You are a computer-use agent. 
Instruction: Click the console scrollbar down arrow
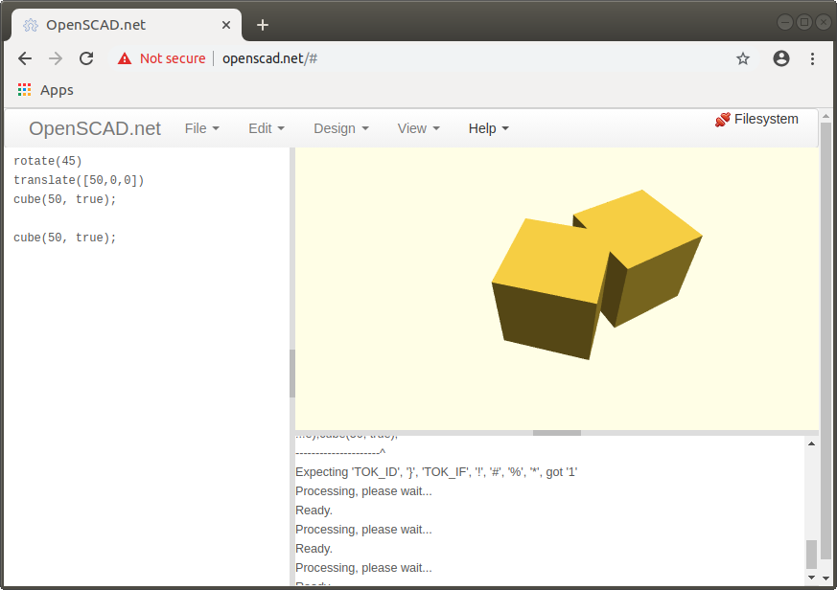click(811, 578)
